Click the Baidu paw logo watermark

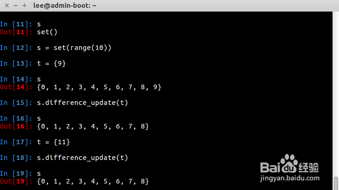(x=289, y=163)
